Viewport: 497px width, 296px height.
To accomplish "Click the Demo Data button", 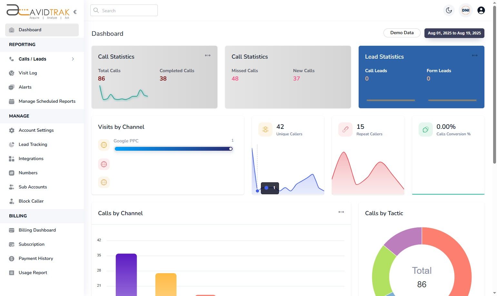I will 402,33.
